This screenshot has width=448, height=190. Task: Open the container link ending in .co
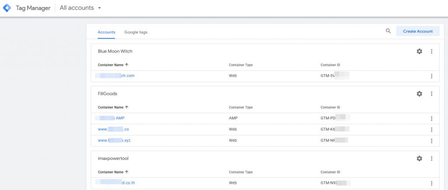pos(113,129)
